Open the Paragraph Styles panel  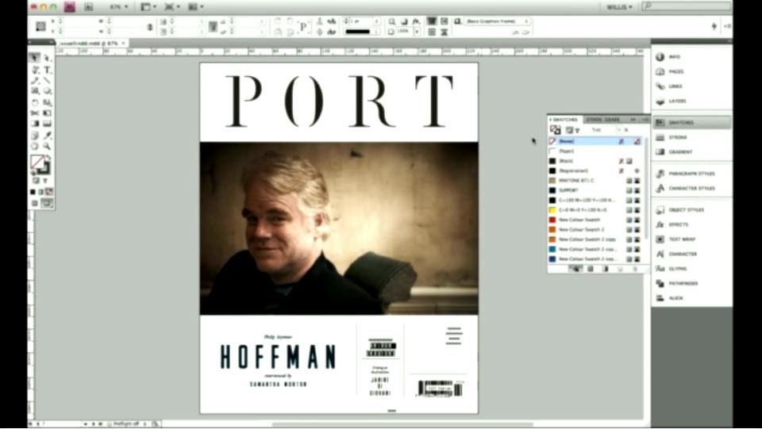pyautogui.click(x=691, y=174)
